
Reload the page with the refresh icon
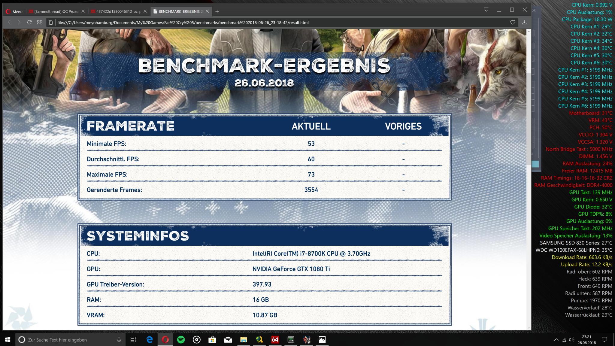29,22
